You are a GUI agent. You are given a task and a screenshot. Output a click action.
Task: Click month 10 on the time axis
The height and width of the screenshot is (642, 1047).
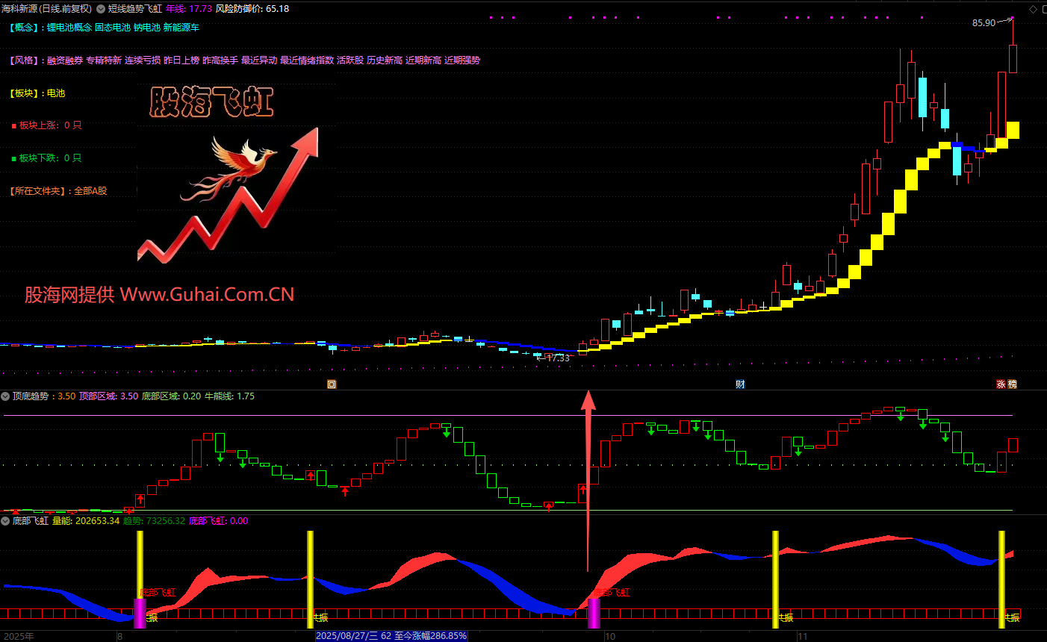point(610,637)
